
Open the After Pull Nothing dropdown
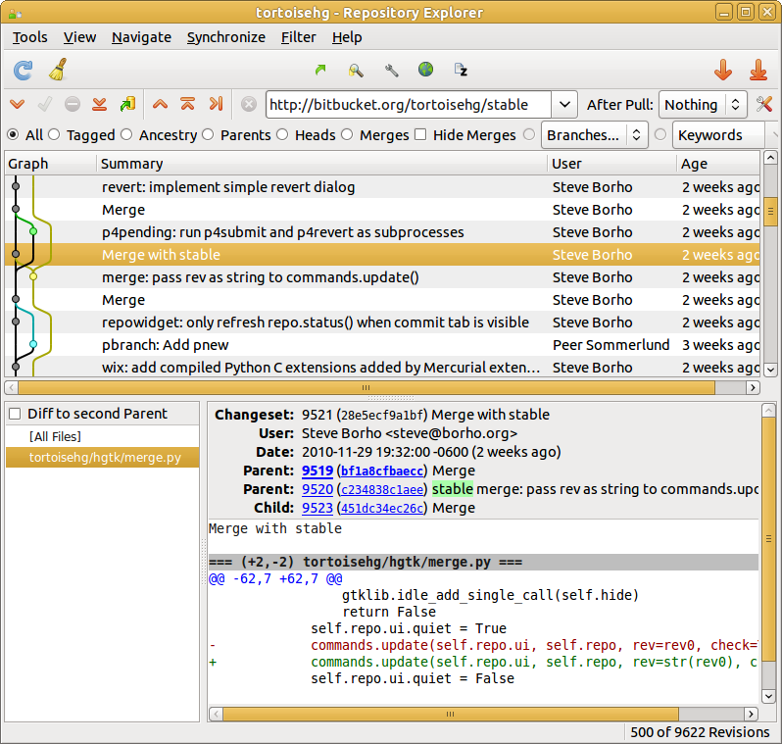click(703, 104)
